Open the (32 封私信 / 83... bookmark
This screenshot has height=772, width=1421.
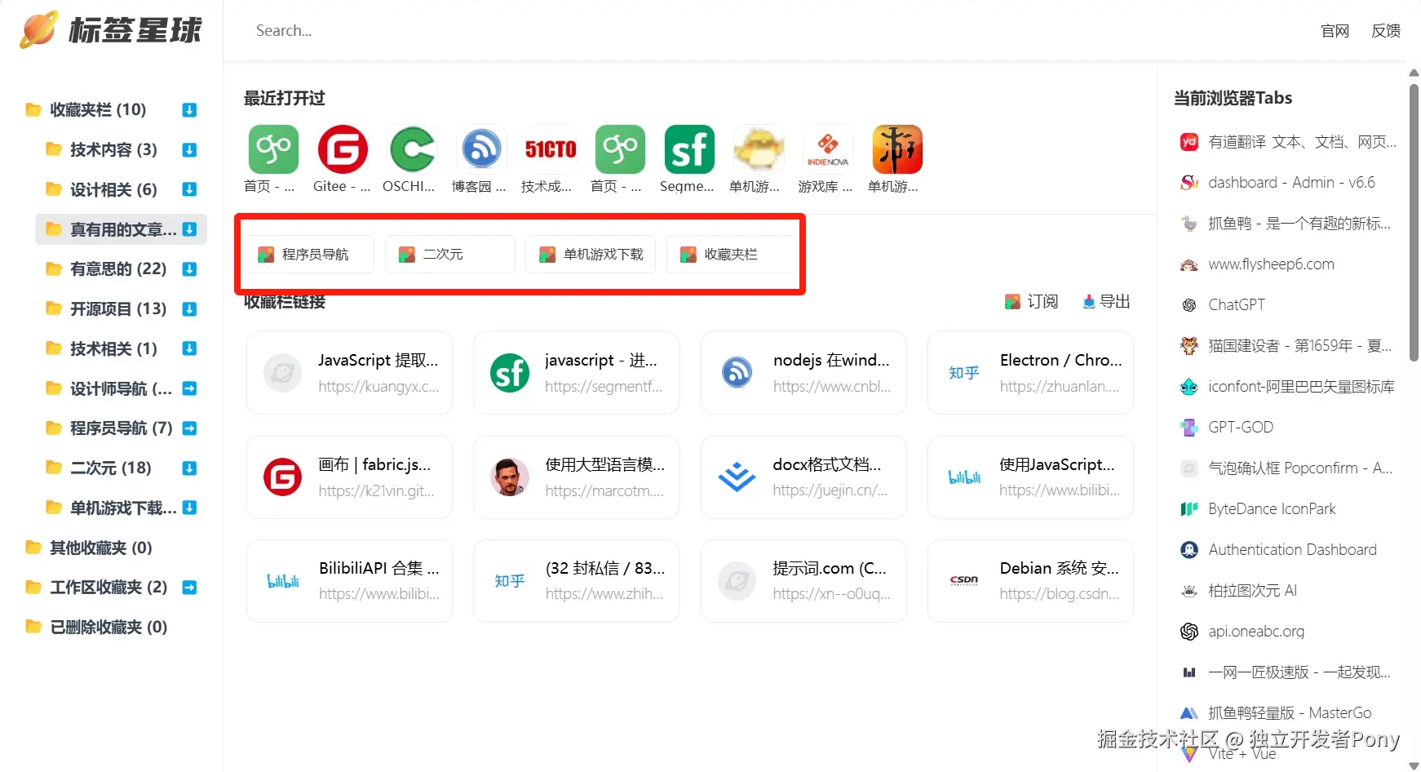point(576,581)
